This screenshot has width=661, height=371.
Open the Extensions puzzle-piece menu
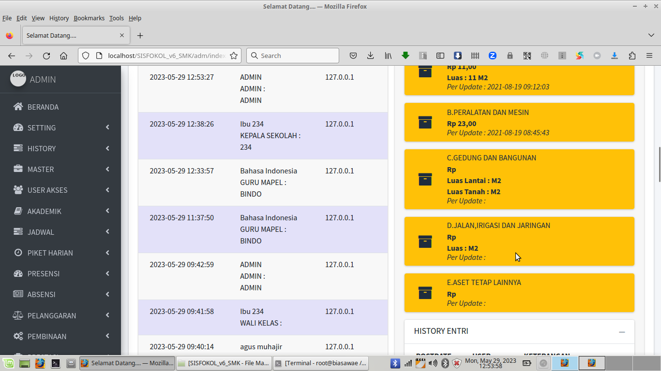point(632,56)
